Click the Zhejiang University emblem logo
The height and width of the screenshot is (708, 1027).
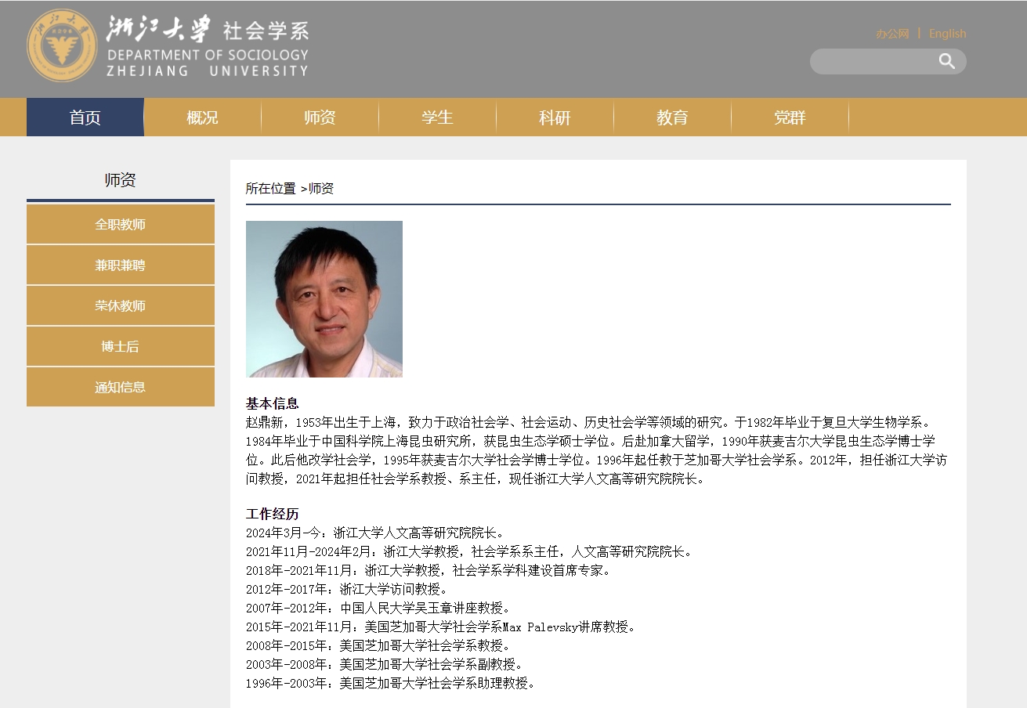63,45
